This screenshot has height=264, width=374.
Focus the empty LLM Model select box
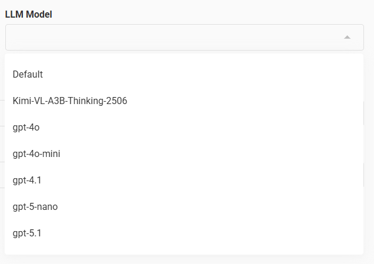[x=170, y=37]
